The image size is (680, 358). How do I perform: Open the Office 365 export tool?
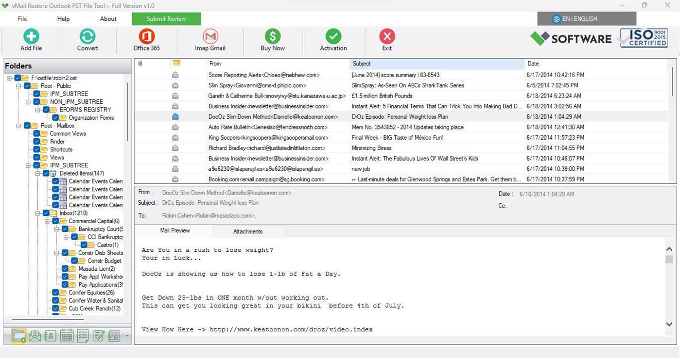pos(146,39)
